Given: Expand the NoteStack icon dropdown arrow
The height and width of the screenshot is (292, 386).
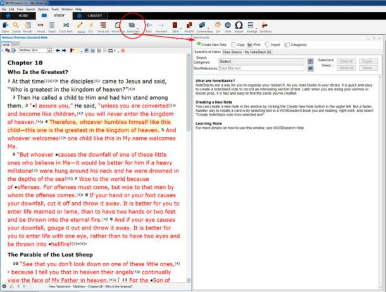Looking at the screenshot, I should pos(137,28).
